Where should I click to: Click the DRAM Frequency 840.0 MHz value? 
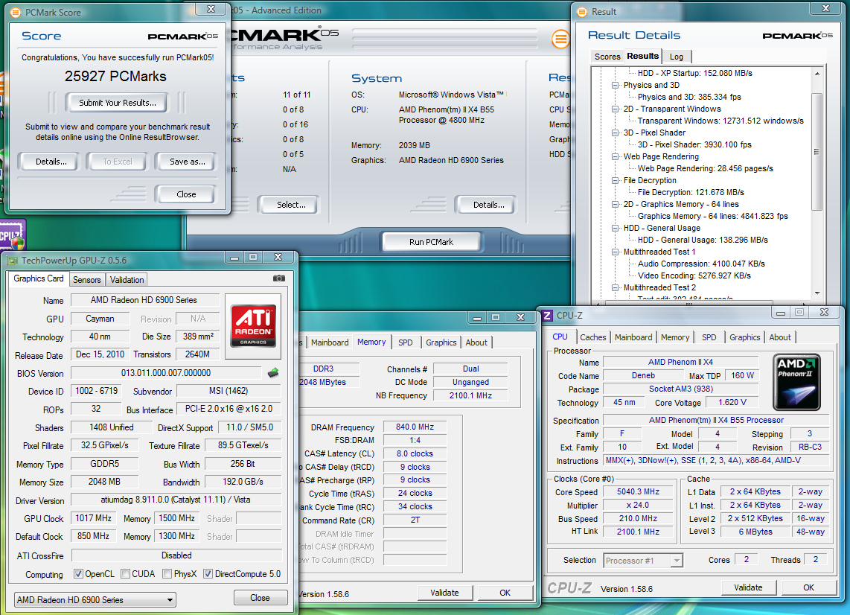point(415,427)
